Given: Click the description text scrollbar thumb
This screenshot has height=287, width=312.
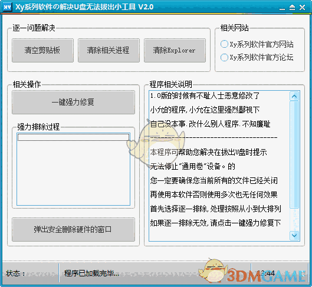Looking at the screenshot, I should point(294,154).
